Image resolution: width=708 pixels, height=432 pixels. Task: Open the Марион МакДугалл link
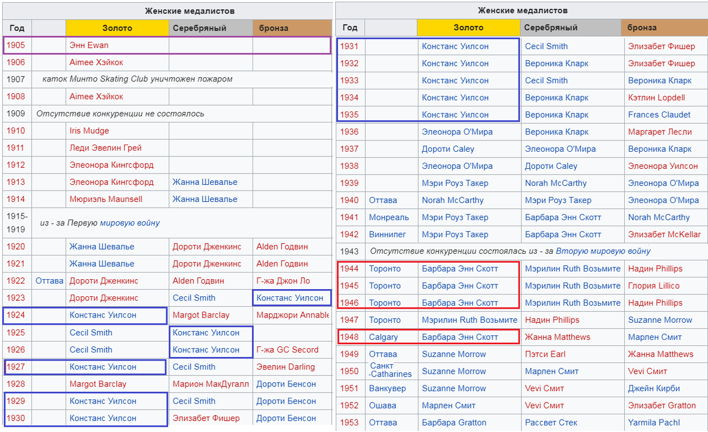pyautogui.click(x=211, y=384)
